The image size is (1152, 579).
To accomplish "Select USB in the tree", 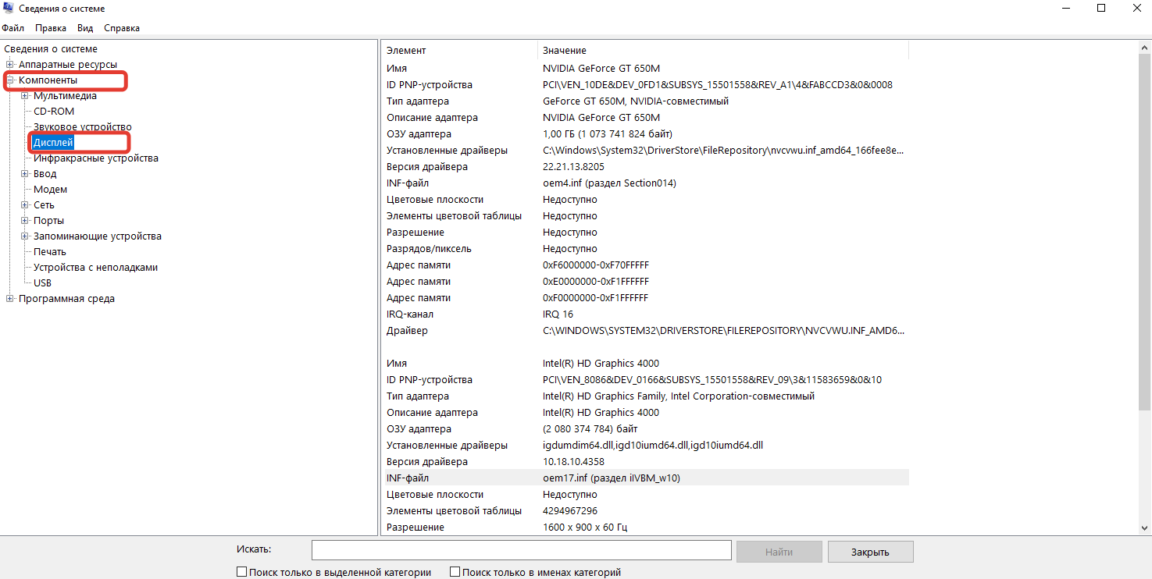I will click(x=42, y=283).
